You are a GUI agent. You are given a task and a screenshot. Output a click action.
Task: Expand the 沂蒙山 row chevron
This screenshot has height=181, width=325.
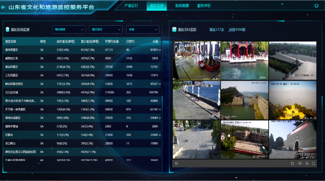(x=160, y=135)
